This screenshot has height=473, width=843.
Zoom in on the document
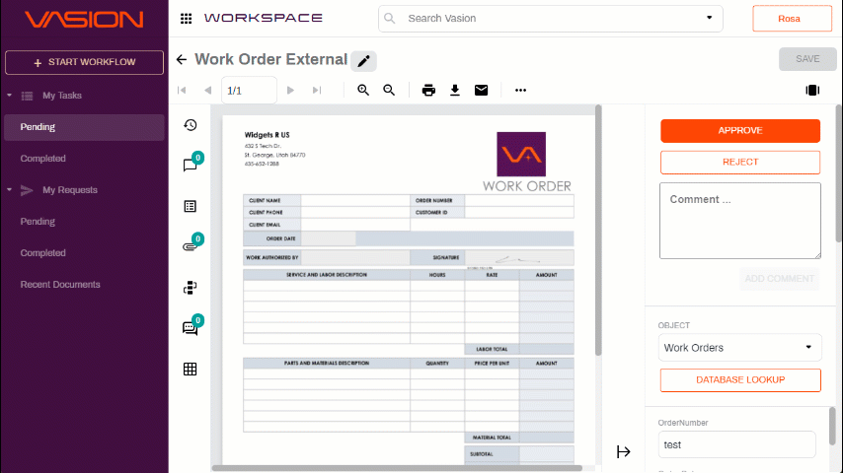click(363, 91)
